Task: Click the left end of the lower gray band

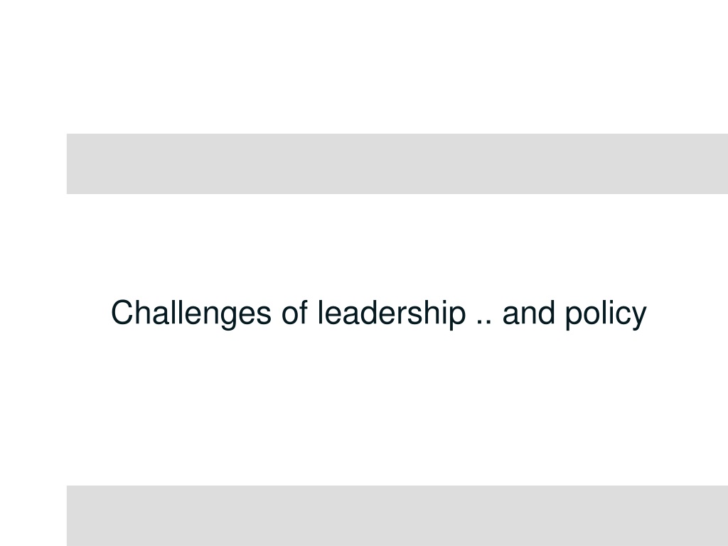Action: click(74, 516)
